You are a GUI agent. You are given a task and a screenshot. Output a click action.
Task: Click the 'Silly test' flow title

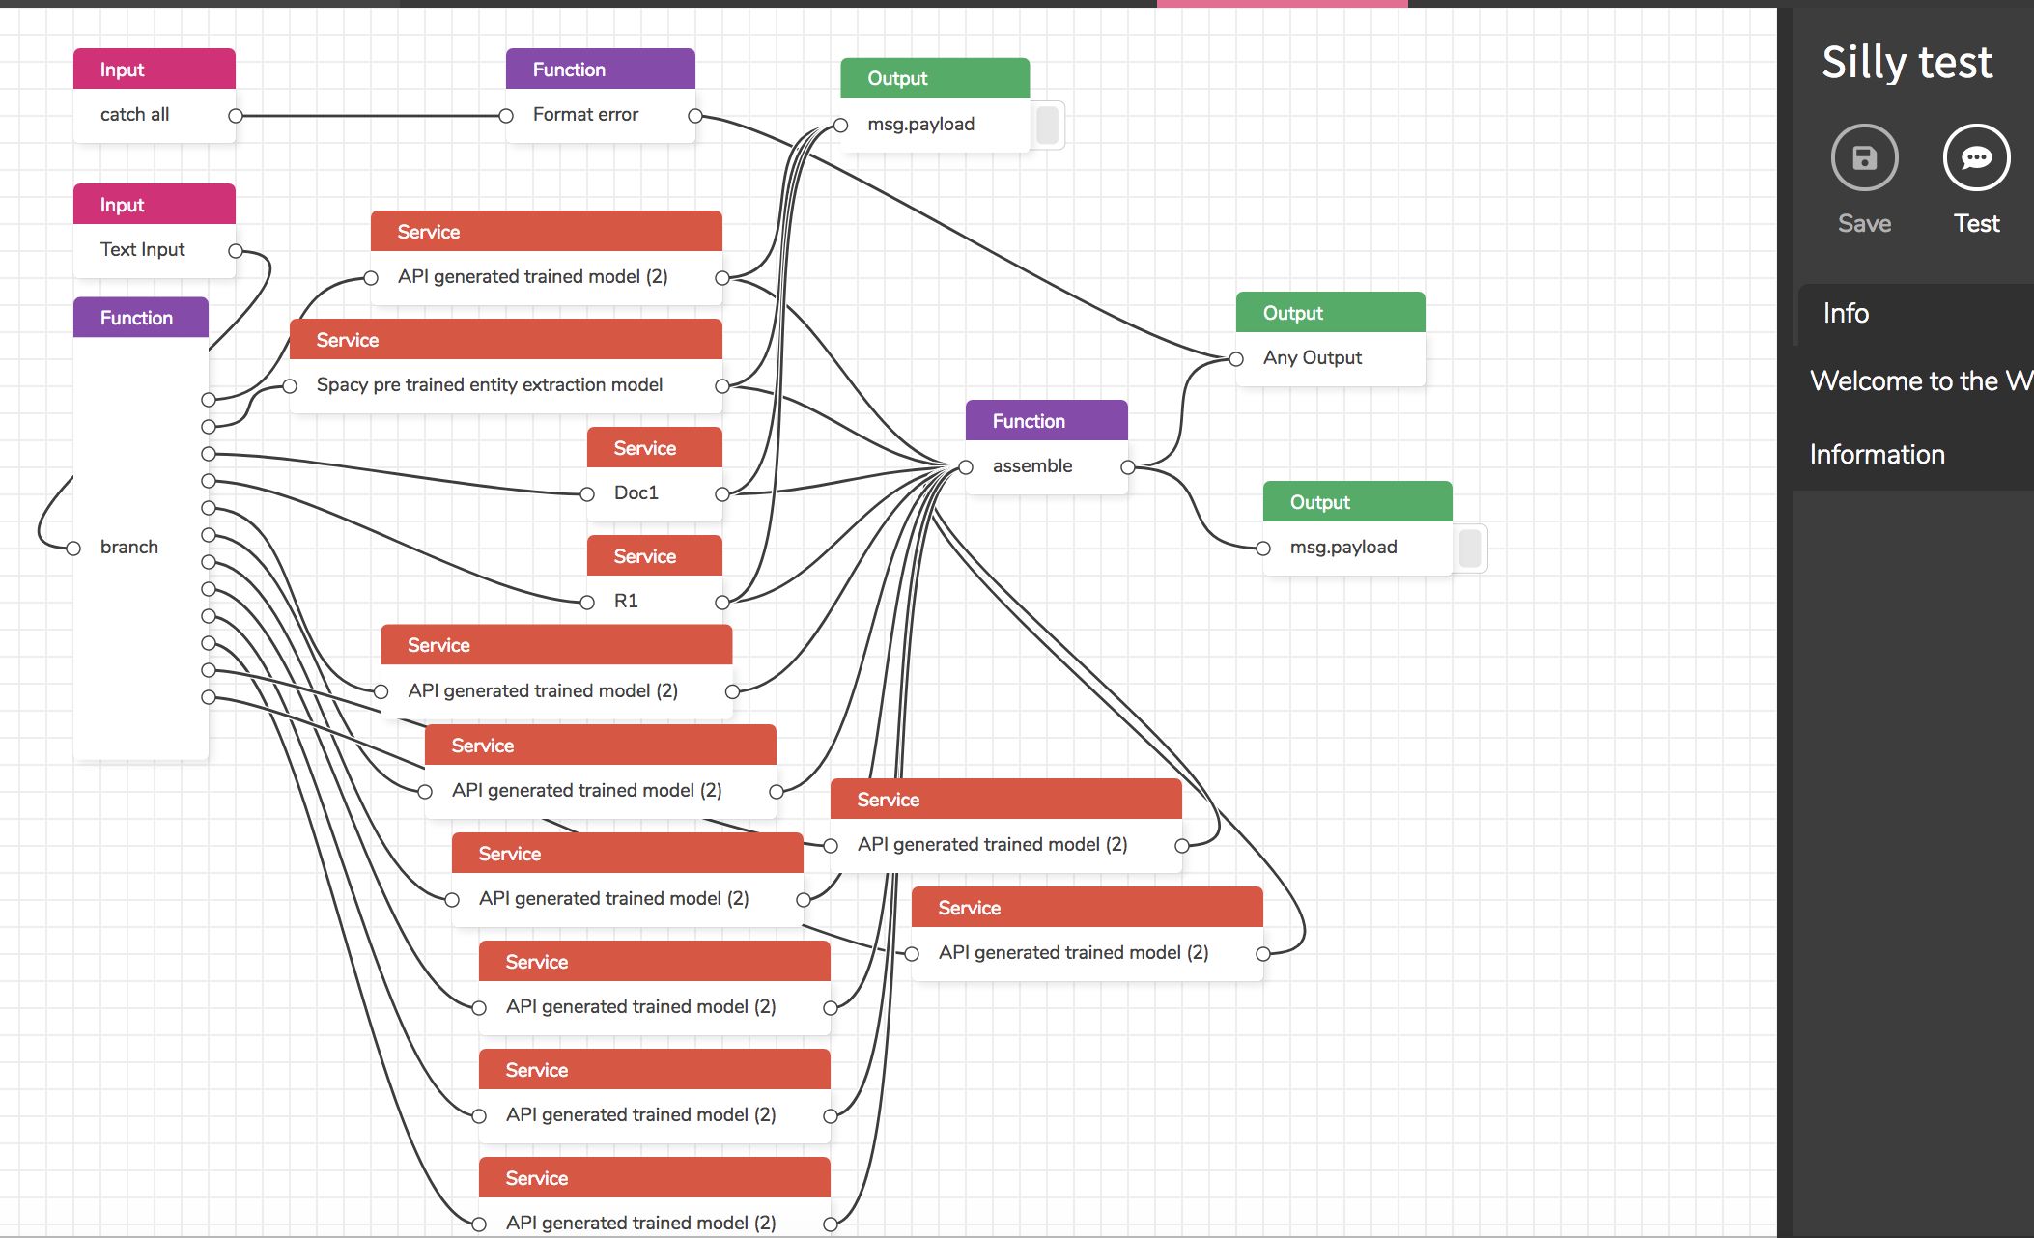pos(1907,63)
